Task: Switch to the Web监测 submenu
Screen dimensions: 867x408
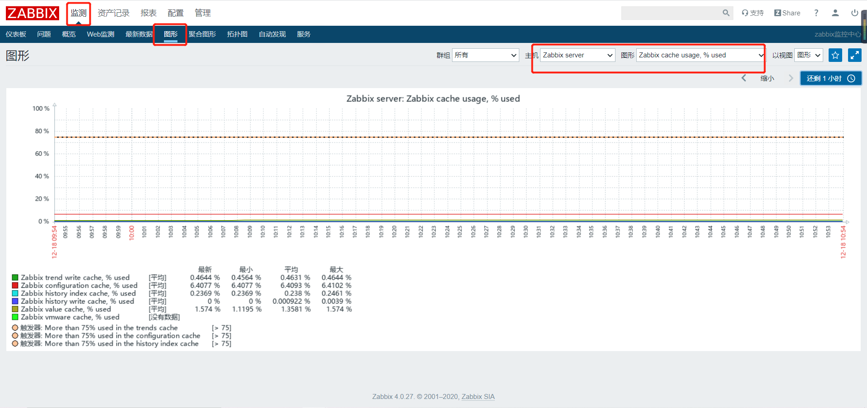Action: click(x=100, y=34)
